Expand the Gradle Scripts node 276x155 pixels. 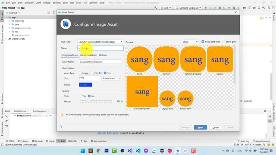[6, 39]
